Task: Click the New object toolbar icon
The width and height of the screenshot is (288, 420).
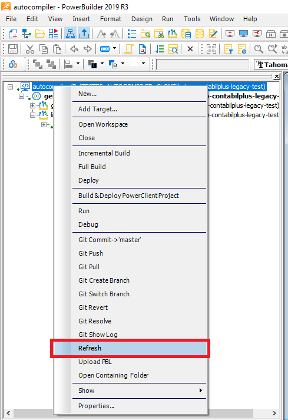Action: [x=12, y=34]
